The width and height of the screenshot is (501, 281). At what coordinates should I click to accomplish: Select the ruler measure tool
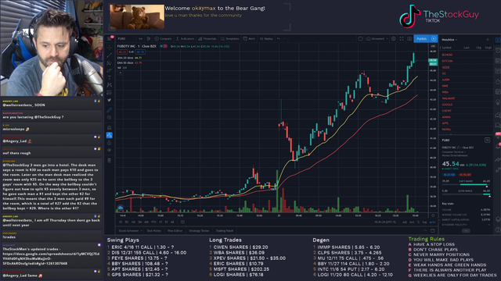point(110,110)
